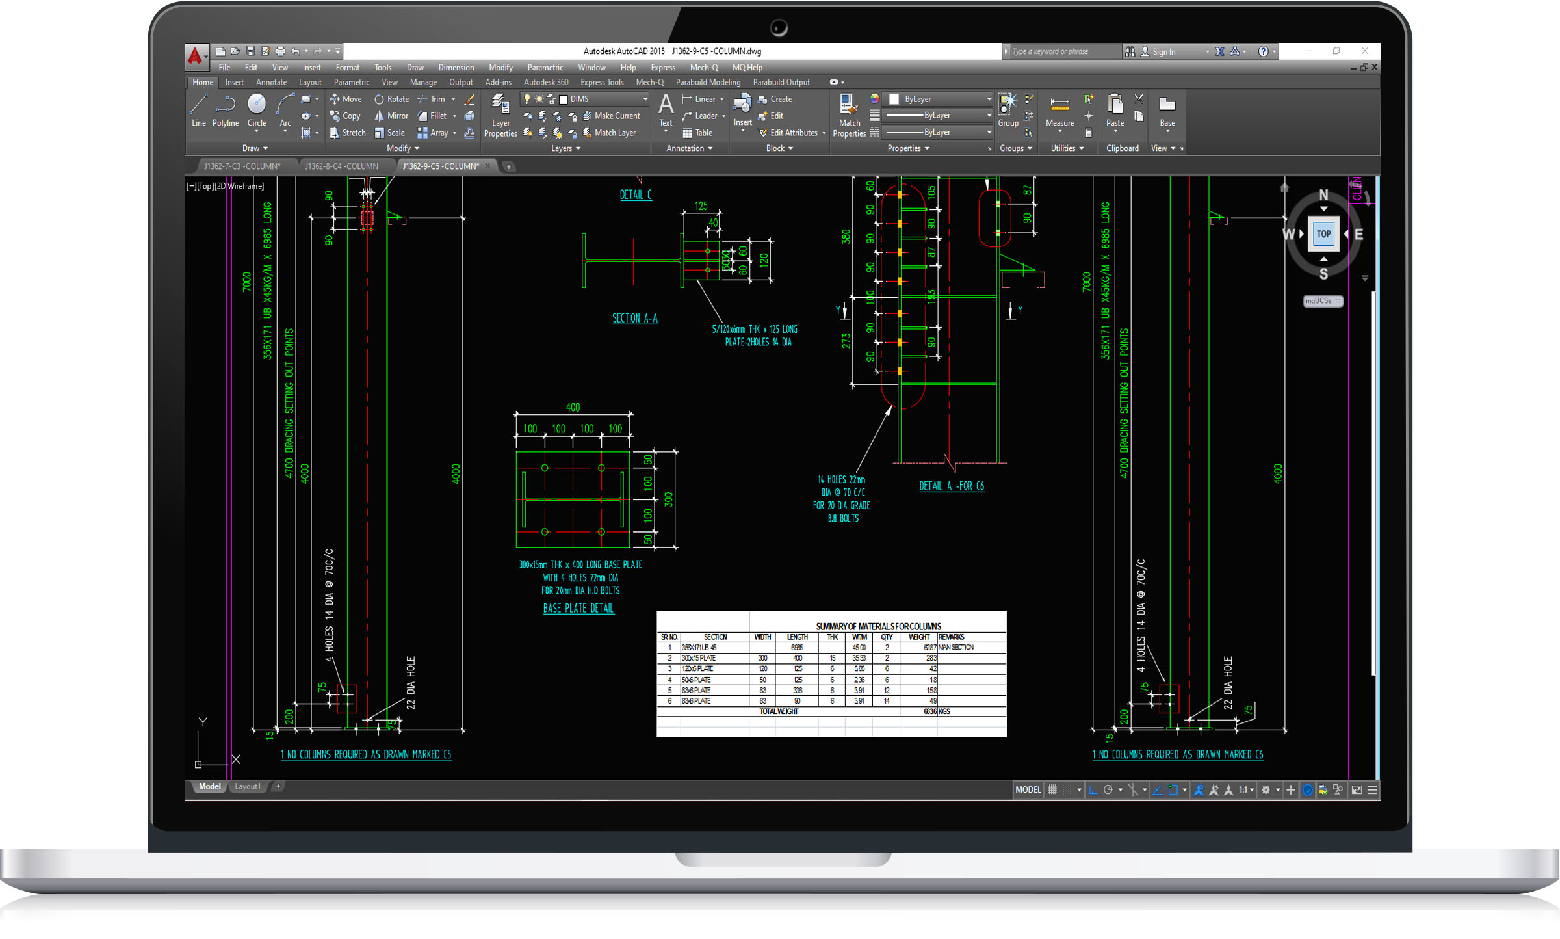Expand the Annotation panel
Screen dimensions: 1560x939
click(x=689, y=148)
